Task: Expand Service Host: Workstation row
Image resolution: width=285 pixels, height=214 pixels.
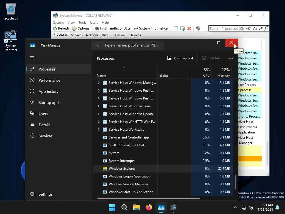Action: coord(99,130)
